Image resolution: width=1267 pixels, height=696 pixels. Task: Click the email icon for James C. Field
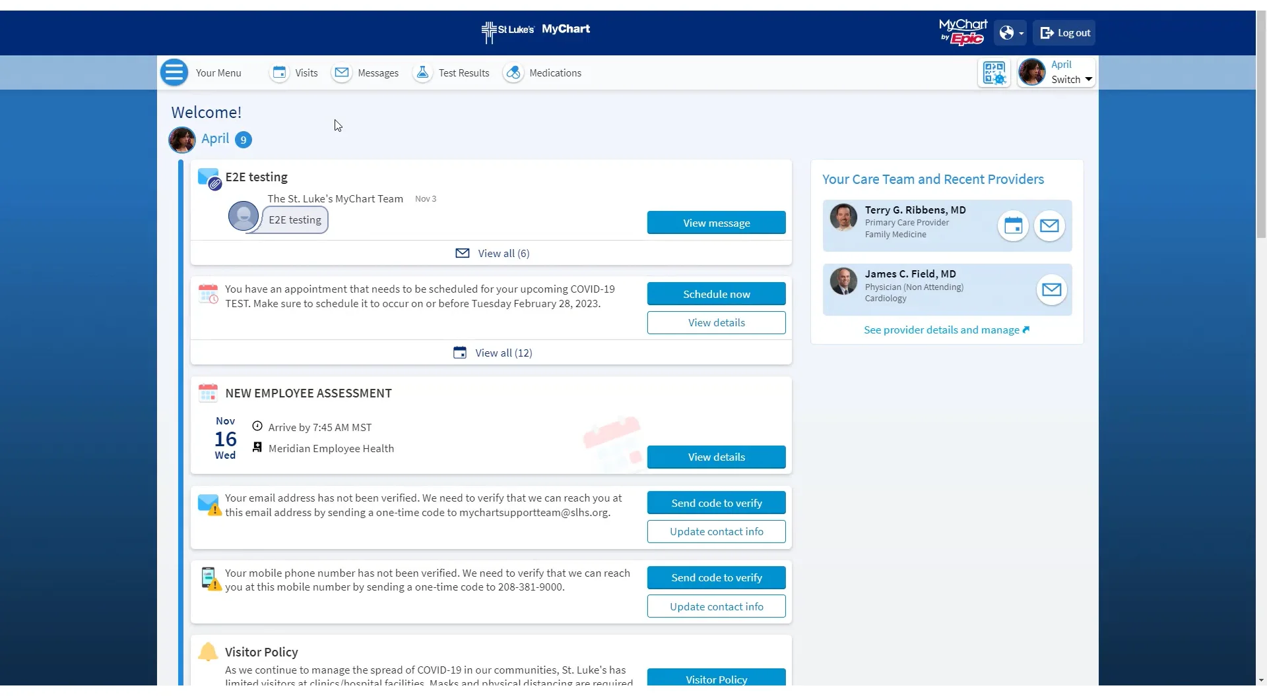[1052, 289]
